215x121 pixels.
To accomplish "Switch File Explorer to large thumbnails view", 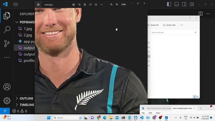I will 198,97.
